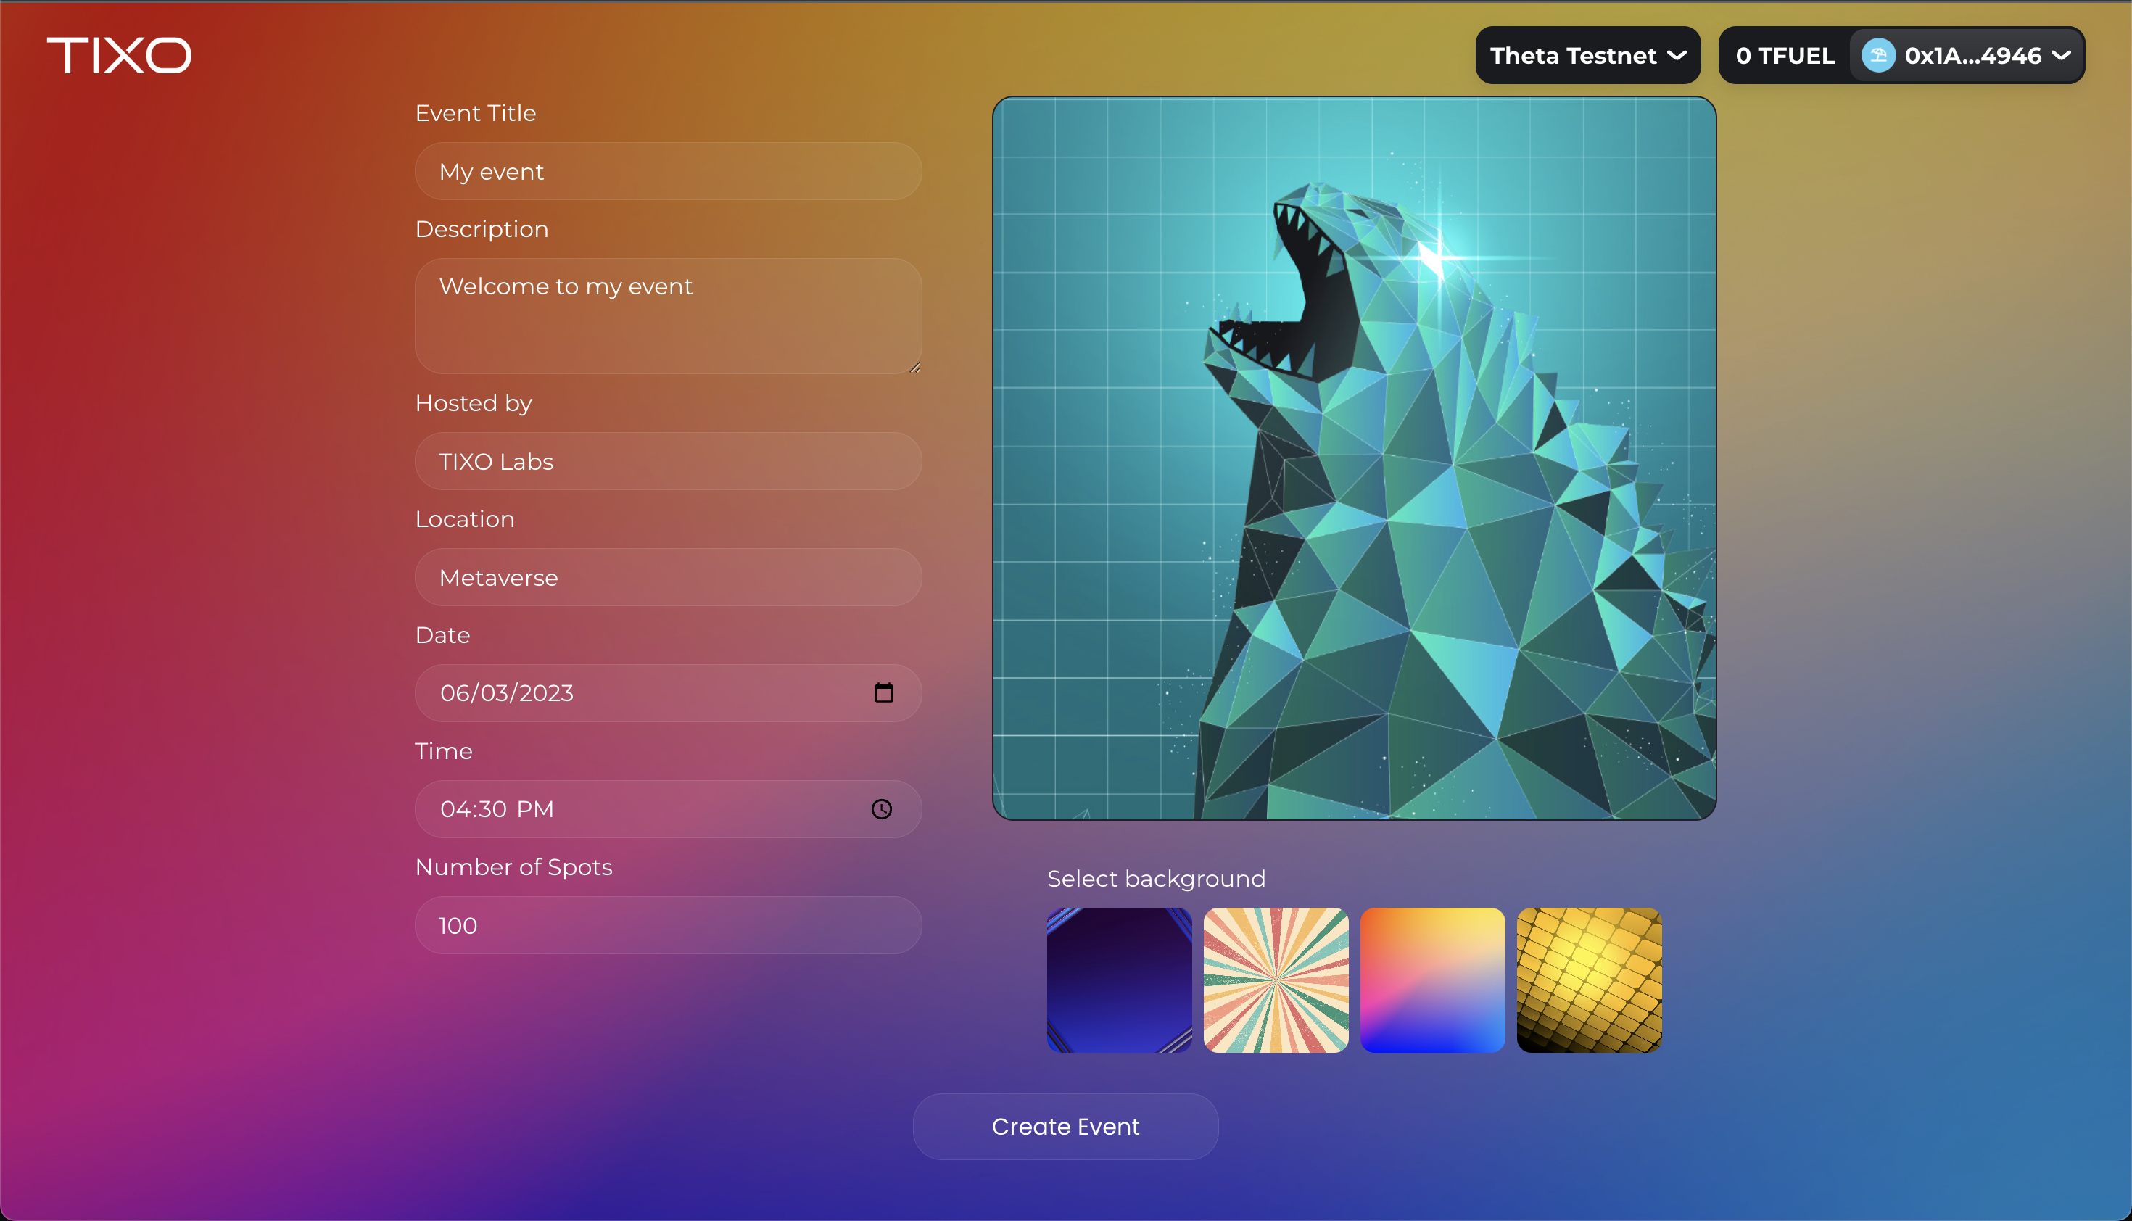
Task: Open the time picker clock icon
Action: [882, 809]
